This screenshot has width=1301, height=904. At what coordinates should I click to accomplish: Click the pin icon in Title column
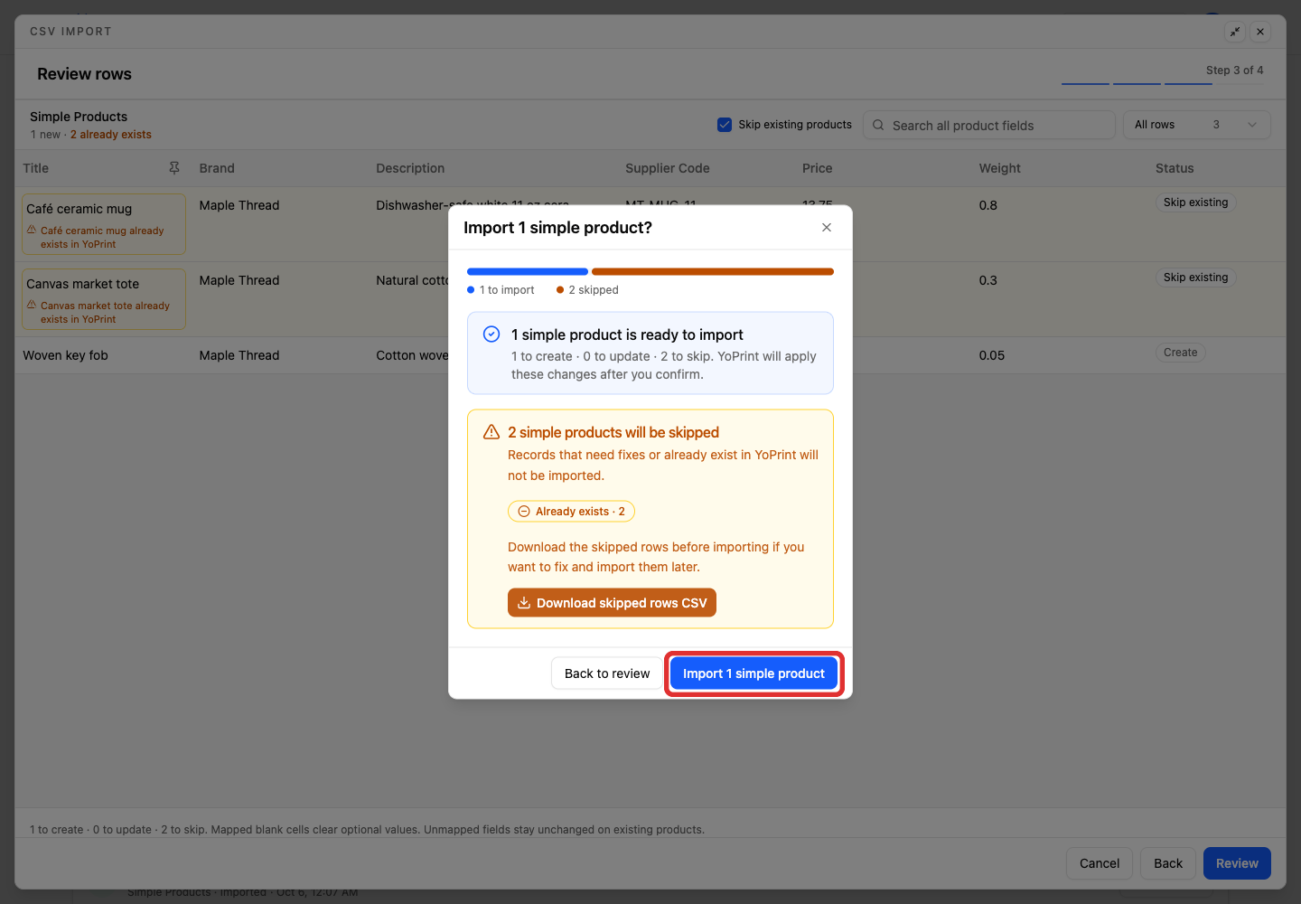(x=174, y=168)
